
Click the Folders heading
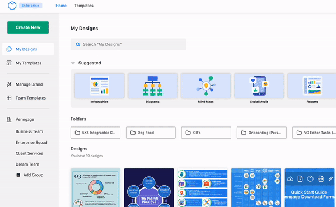pyautogui.click(x=78, y=119)
